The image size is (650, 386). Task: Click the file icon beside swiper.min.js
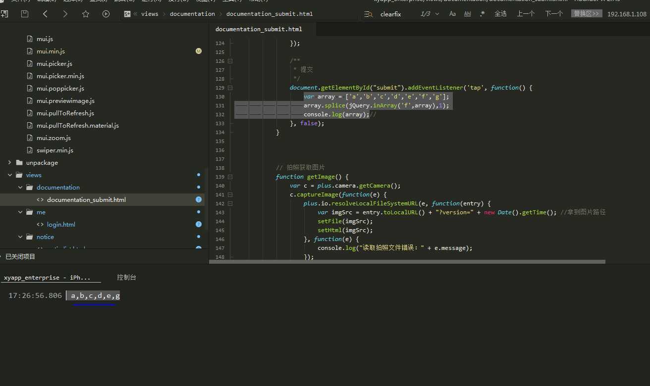click(29, 150)
